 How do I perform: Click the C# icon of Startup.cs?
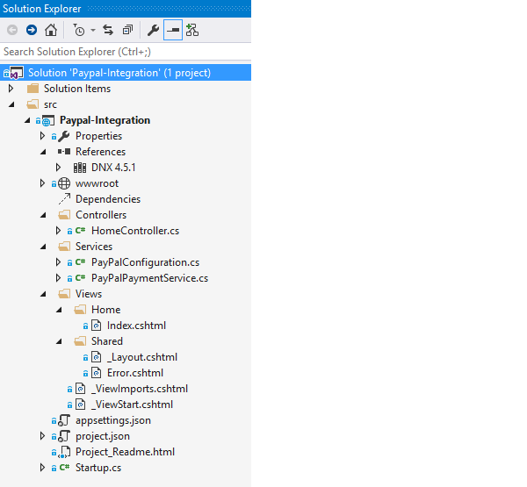pos(64,467)
